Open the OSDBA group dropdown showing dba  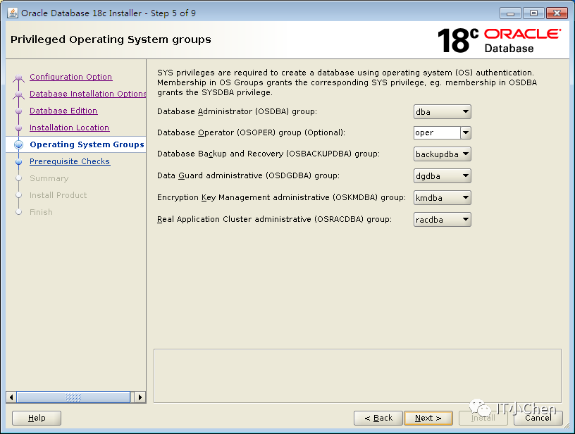(443, 112)
